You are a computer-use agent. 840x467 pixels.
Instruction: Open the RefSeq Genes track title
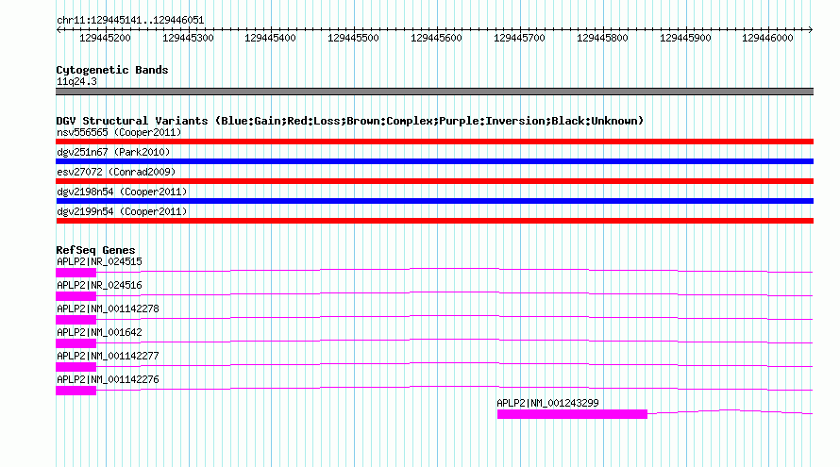(95, 250)
